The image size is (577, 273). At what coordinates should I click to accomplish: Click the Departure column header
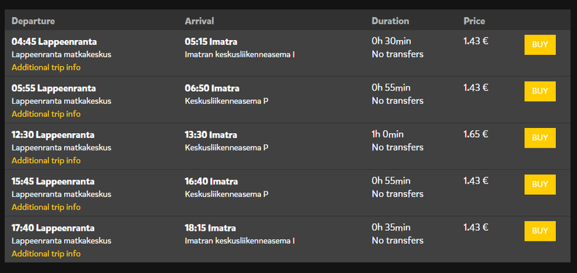coord(33,21)
